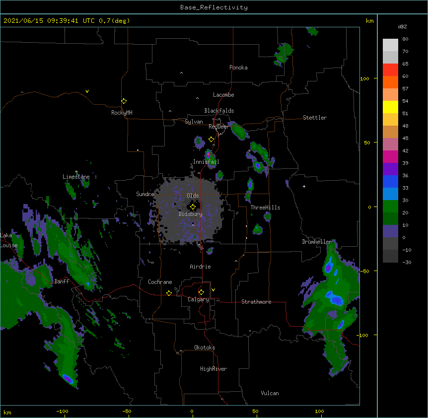
Task: Click the RockyMH label
Action: click(122, 113)
